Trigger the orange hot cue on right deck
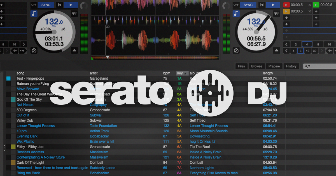 [286, 11]
